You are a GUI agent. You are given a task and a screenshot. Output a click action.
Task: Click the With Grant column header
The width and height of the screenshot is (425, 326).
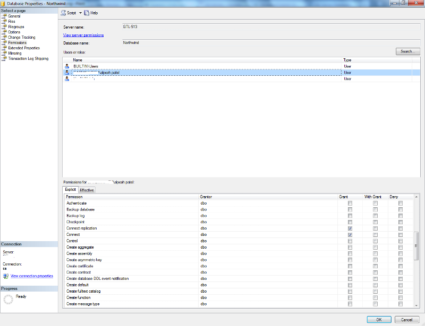point(375,197)
